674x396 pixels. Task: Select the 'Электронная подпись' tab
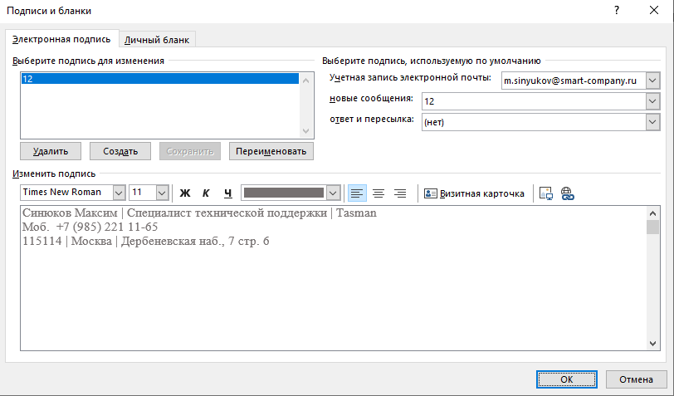62,39
